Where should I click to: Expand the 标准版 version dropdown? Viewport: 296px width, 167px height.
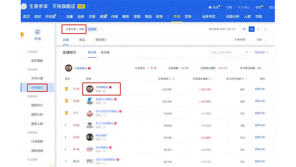pyautogui.click(x=101, y=29)
